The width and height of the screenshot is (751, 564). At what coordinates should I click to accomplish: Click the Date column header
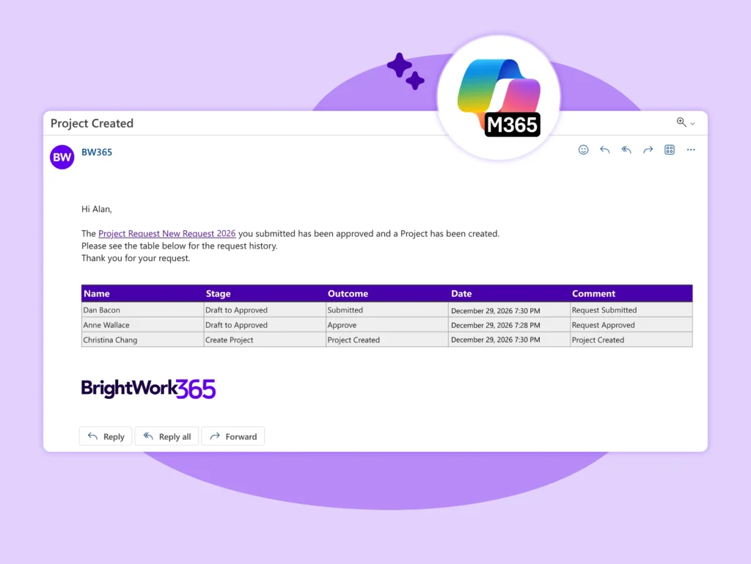coord(509,293)
